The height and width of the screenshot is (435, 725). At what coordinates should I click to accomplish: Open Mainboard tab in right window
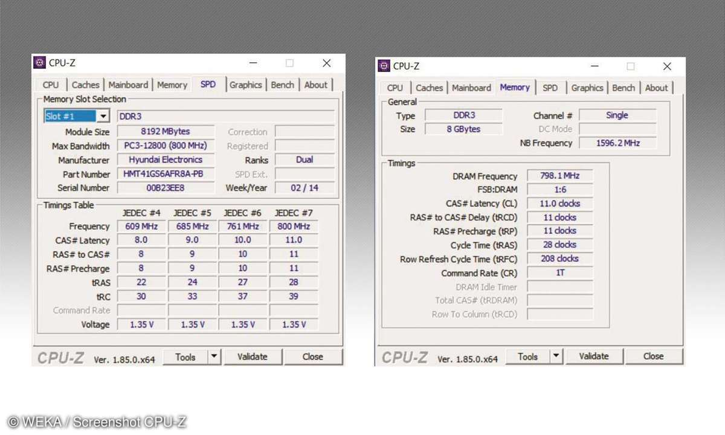tap(472, 88)
